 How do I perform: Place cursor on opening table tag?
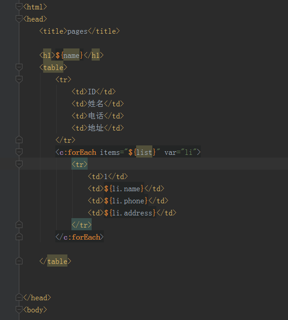point(53,67)
